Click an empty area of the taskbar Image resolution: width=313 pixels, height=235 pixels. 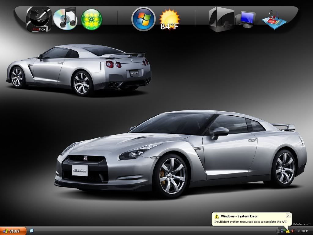[153, 231]
